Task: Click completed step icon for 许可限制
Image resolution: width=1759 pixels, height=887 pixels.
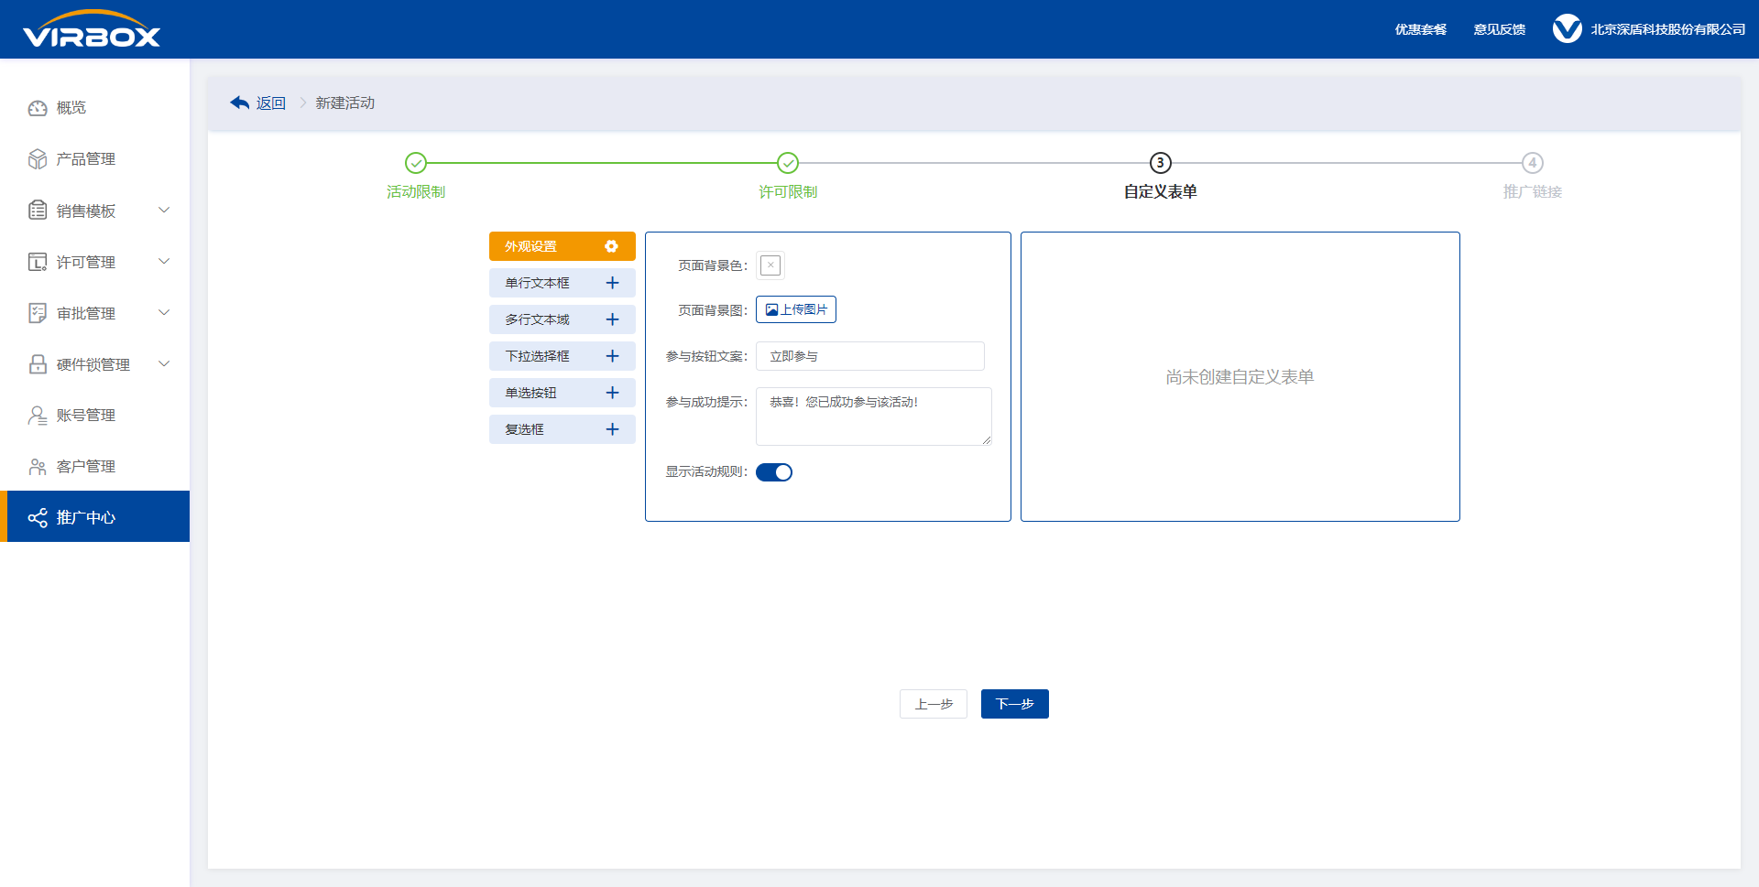Action: point(788,163)
